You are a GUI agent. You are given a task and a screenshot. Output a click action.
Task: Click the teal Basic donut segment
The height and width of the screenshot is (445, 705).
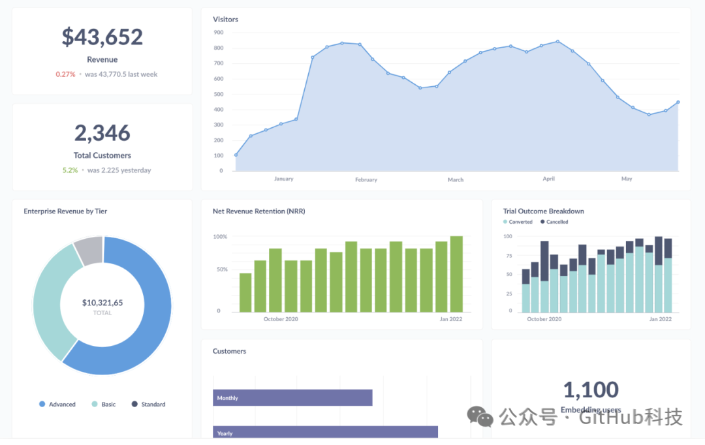point(48,298)
